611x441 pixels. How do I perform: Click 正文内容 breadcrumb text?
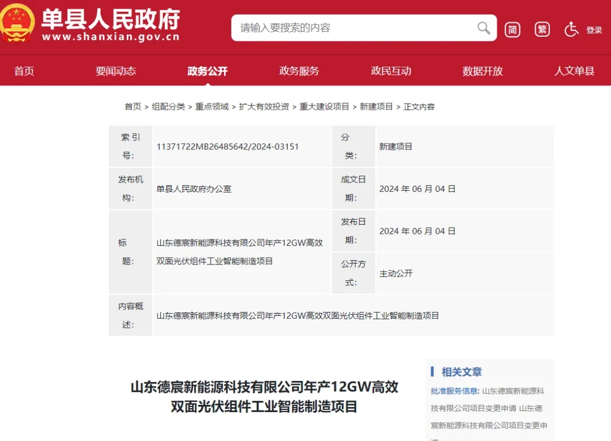[419, 106]
